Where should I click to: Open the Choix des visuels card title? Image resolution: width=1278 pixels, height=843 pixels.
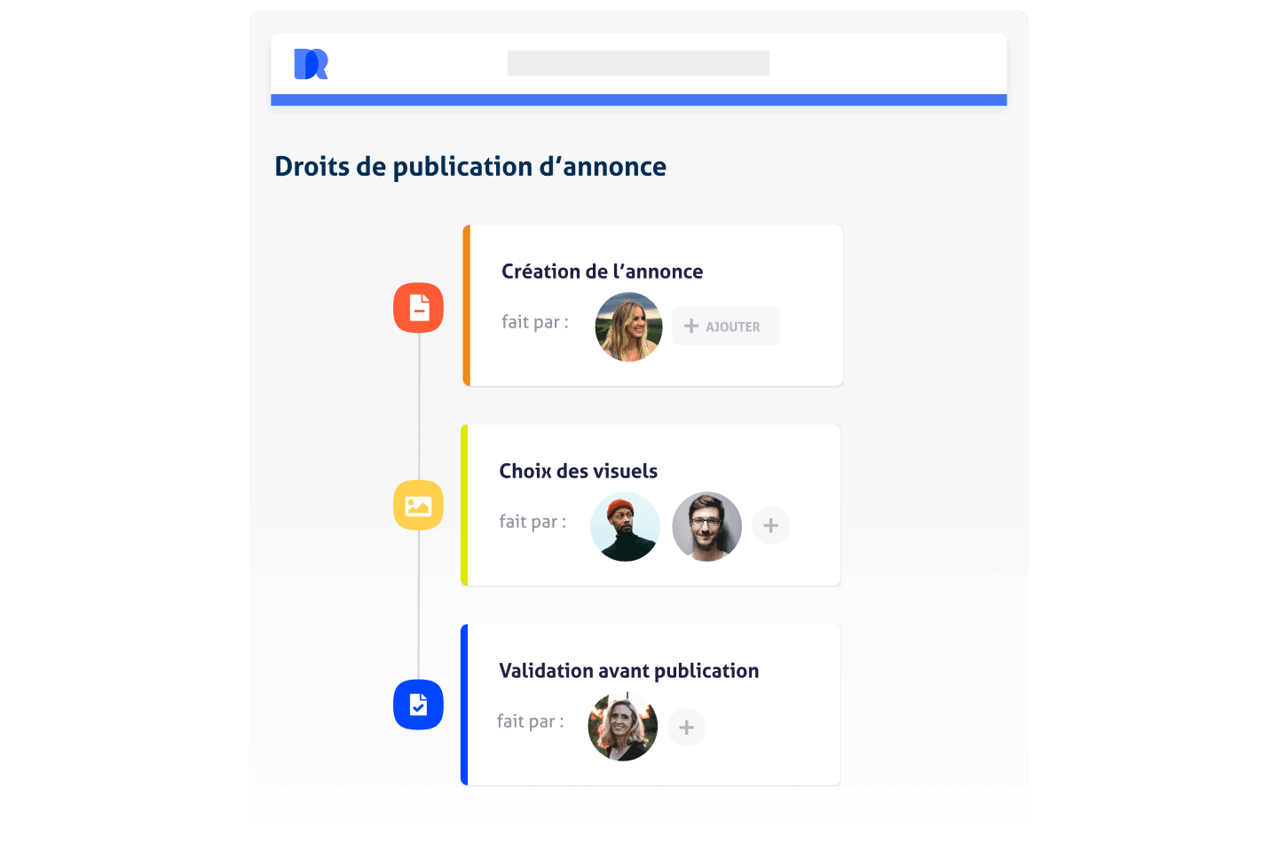point(578,471)
